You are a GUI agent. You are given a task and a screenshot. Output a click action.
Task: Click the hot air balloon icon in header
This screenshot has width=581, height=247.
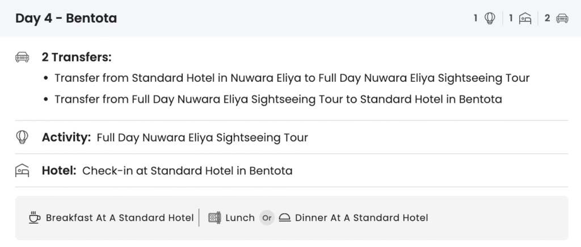click(x=490, y=18)
